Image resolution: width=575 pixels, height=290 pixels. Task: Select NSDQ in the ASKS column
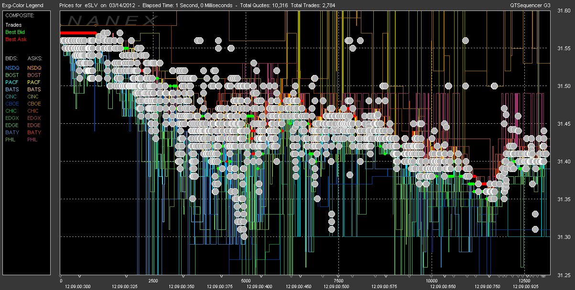[34, 68]
